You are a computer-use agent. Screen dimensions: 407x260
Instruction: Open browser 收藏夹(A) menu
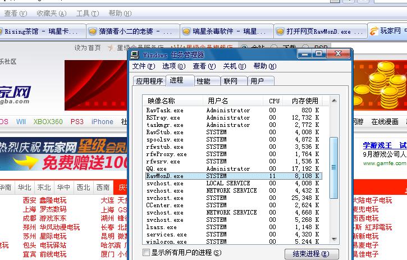pyautogui.click(x=52, y=13)
